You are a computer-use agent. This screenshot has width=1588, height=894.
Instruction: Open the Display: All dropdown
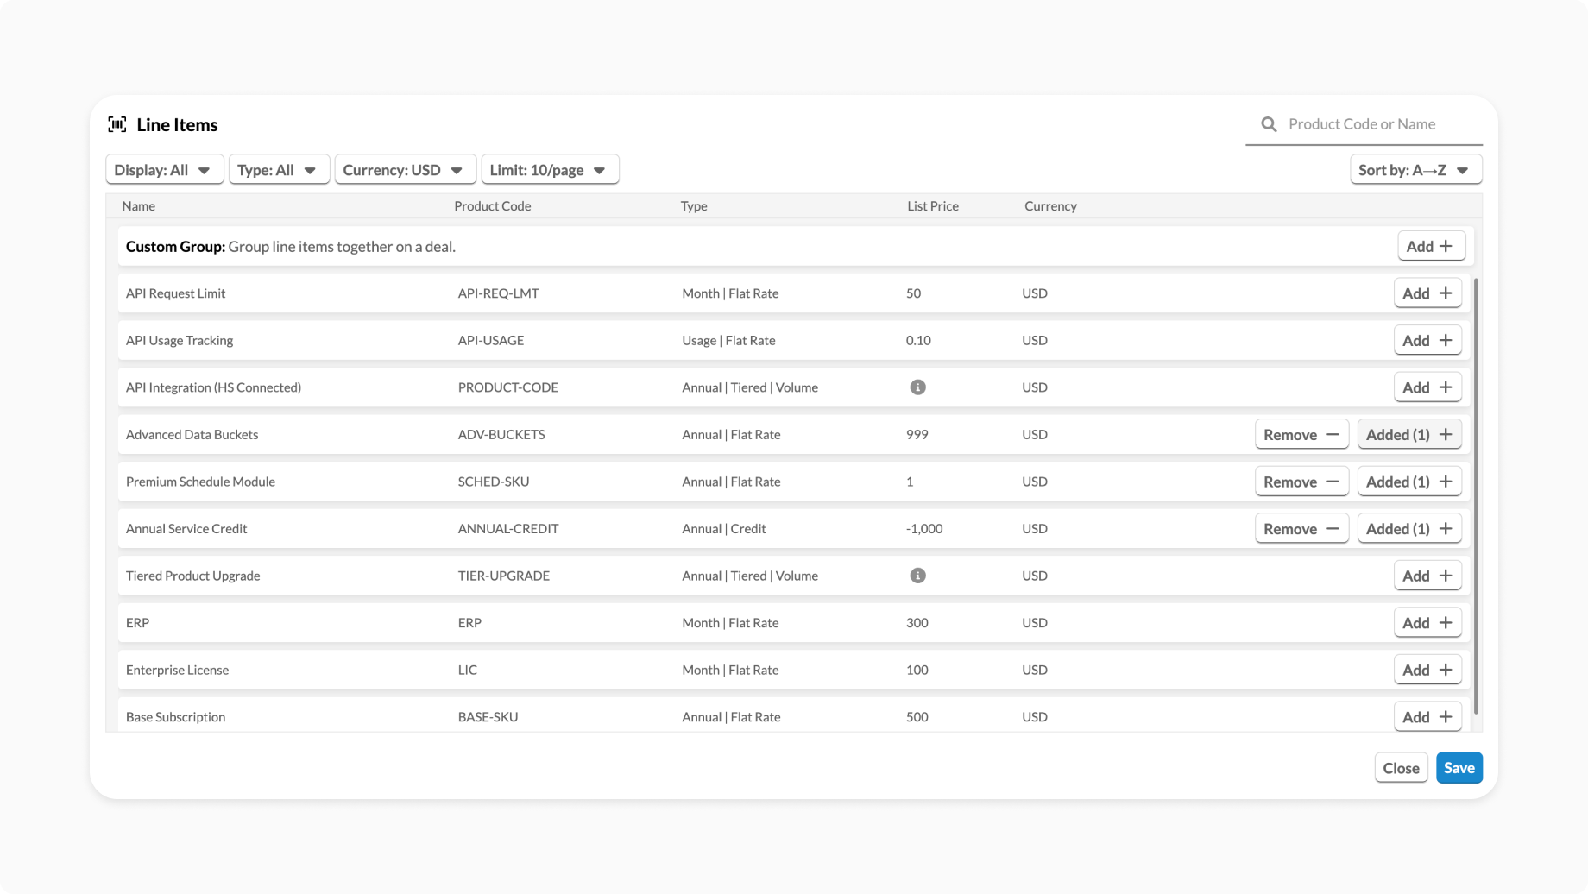coord(164,170)
